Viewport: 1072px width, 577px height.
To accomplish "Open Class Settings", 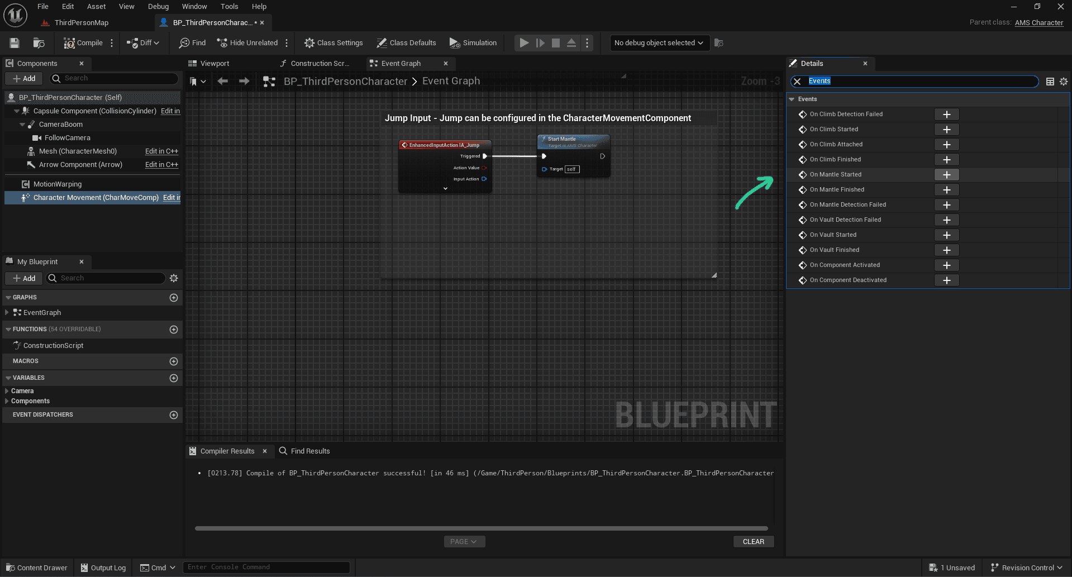I will [333, 43].
